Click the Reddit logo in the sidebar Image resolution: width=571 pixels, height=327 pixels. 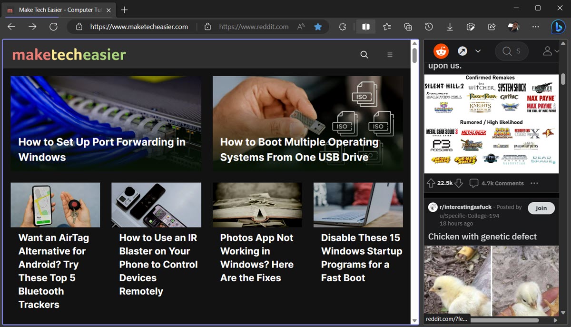pyautogui.click(x=441, y=51)
